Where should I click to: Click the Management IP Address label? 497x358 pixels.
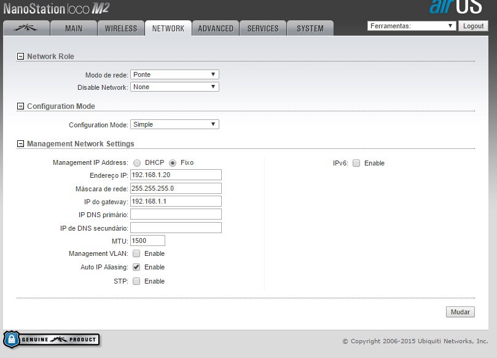pos(90,162)
